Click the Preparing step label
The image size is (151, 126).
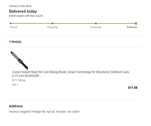tap(53, 27)
